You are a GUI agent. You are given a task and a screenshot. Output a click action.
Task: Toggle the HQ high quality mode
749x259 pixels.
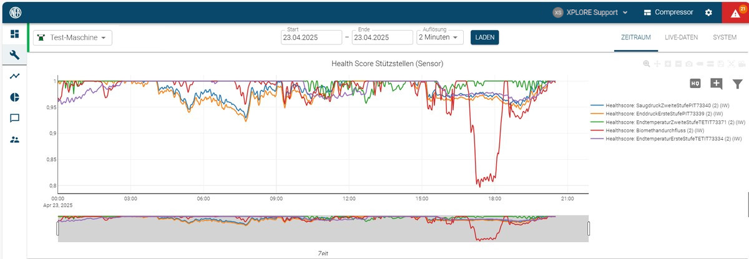click(695, 84)
